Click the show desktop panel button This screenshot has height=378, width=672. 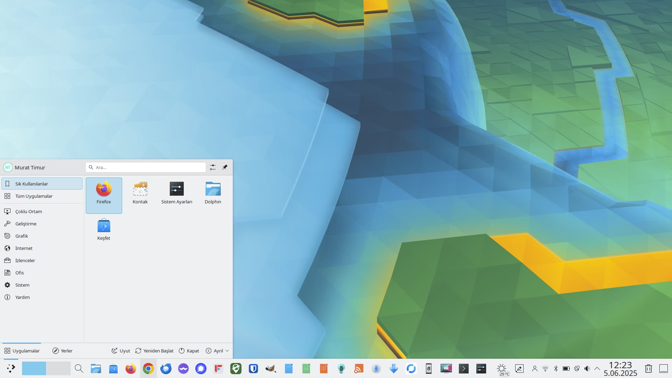tap(664, 369)
